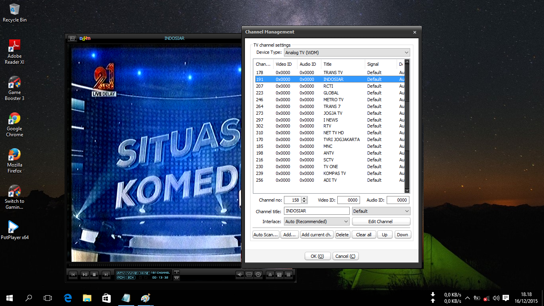Click the Video ID input field
Screen dimensions: 544x306
pos(348,200)
